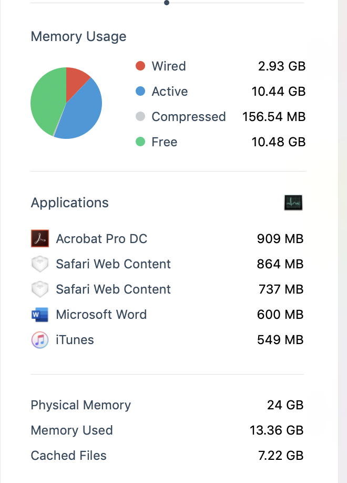Click the first Safari Web Content icon
This screenshot has height=483, width=347.
click(40, 264)
